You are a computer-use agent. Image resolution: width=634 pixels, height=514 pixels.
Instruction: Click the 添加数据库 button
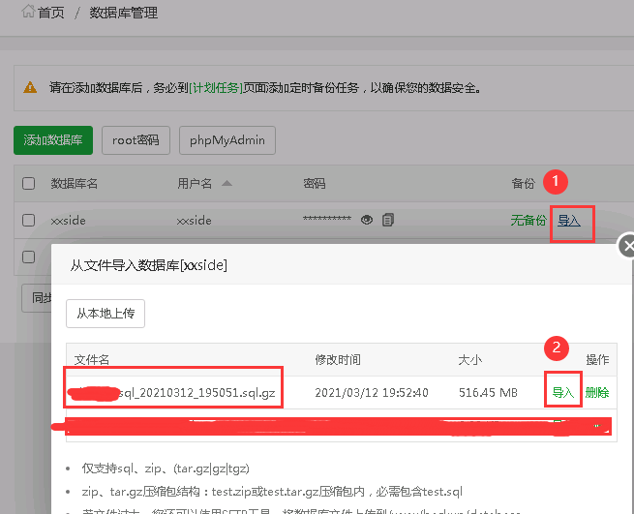click(53, 140)
